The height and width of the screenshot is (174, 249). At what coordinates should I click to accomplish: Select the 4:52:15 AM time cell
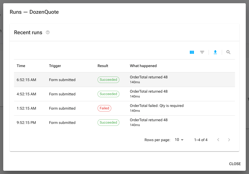[26, 94]
